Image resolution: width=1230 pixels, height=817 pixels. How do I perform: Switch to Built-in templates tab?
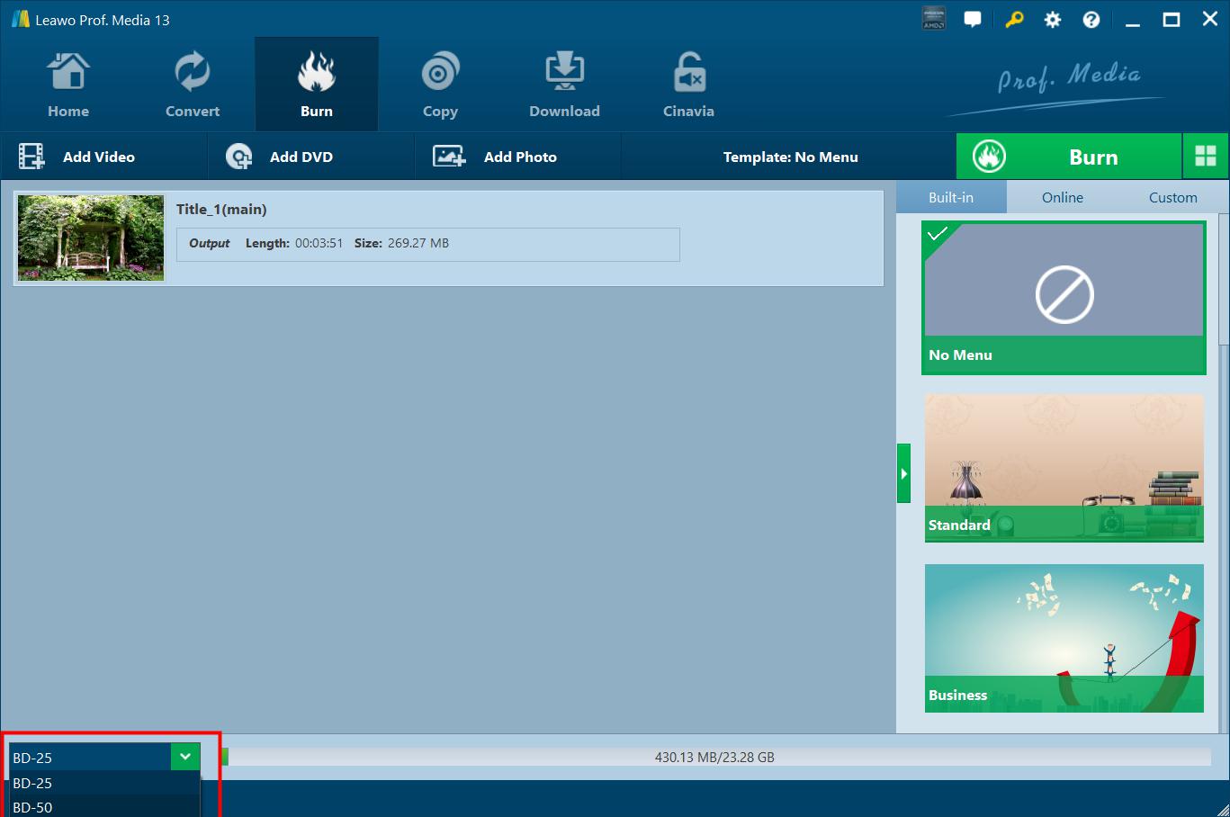pos(951,197)
